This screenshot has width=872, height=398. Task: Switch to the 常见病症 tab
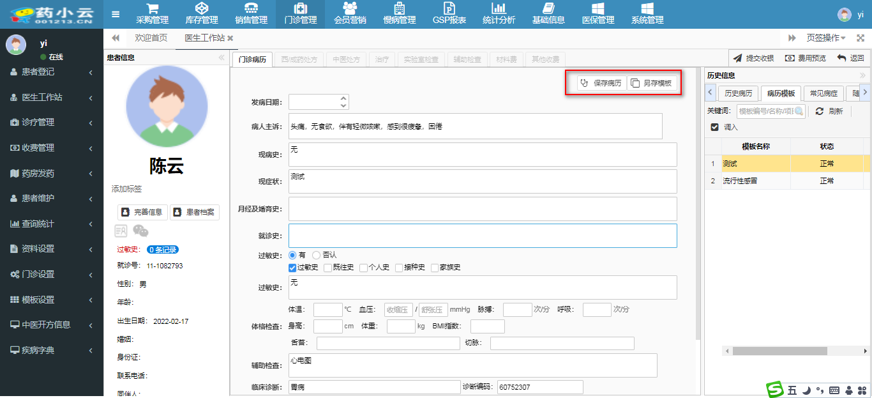(x=823, y=93)
